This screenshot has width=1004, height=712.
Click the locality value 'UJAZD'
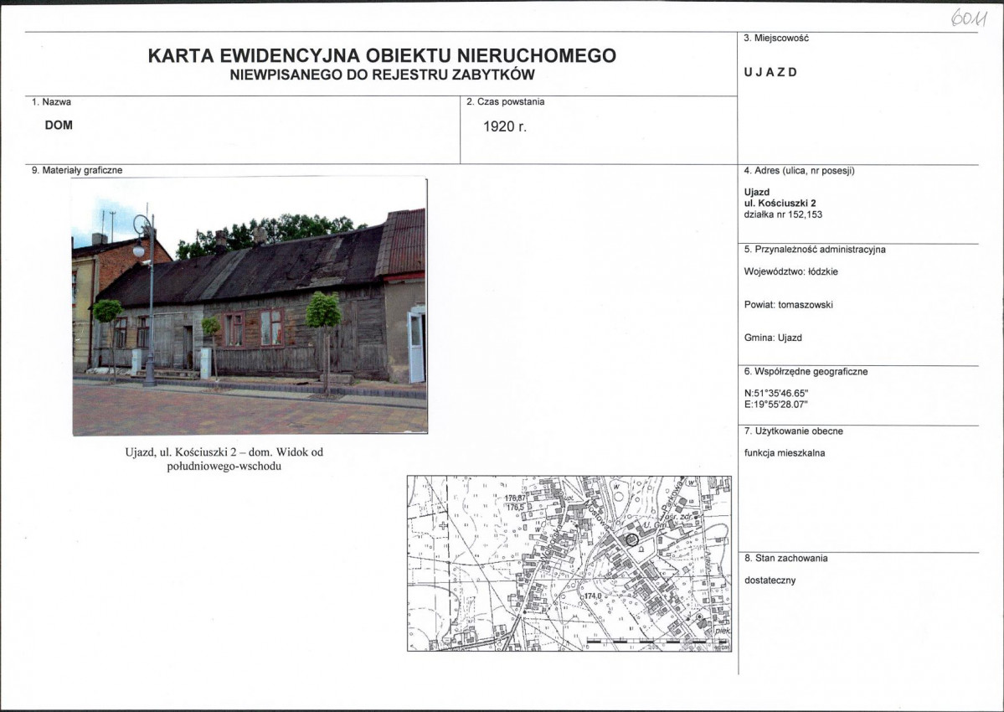click(770, 72)
